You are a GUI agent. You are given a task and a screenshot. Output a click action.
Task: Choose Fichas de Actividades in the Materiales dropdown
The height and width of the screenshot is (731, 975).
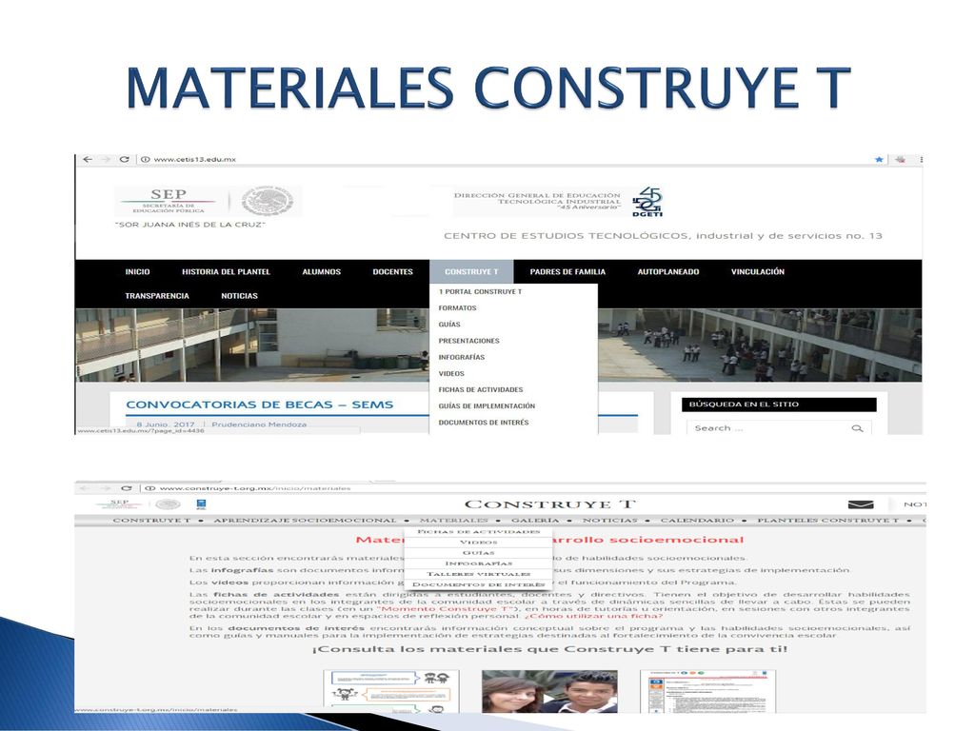(478, 531)
